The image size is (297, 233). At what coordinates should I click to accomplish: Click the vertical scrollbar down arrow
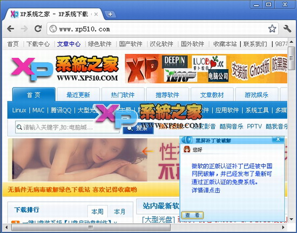(291, 219)
